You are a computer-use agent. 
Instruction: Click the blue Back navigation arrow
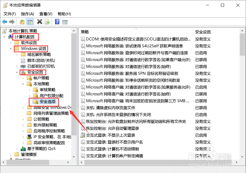click(x=4, y=22)
